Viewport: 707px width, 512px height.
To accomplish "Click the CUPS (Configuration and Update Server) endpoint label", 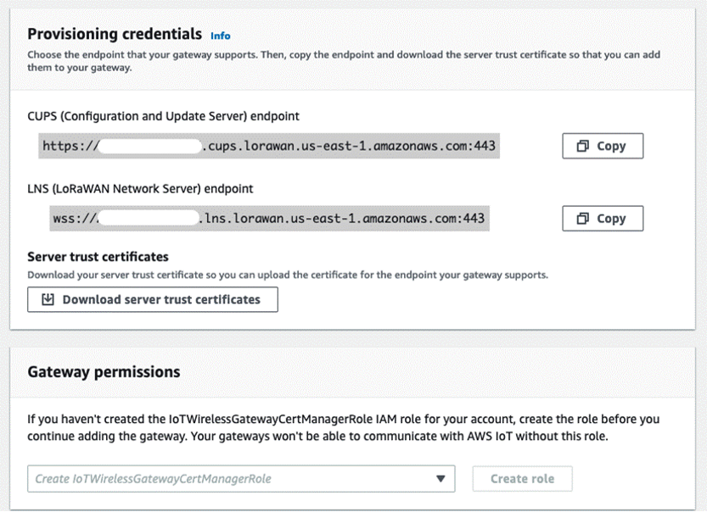I will (163, 115).
